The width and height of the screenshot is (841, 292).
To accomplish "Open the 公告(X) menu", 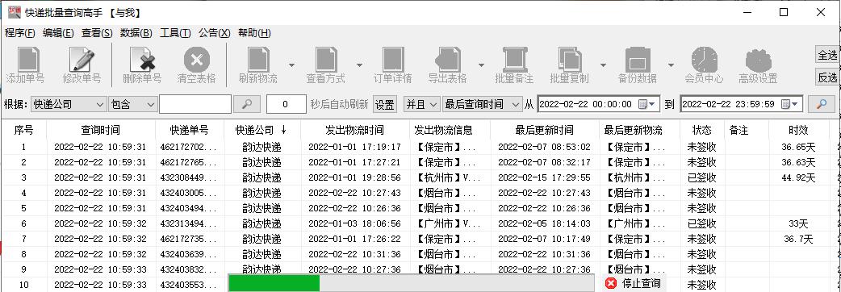I will click(x=215, y=33).
